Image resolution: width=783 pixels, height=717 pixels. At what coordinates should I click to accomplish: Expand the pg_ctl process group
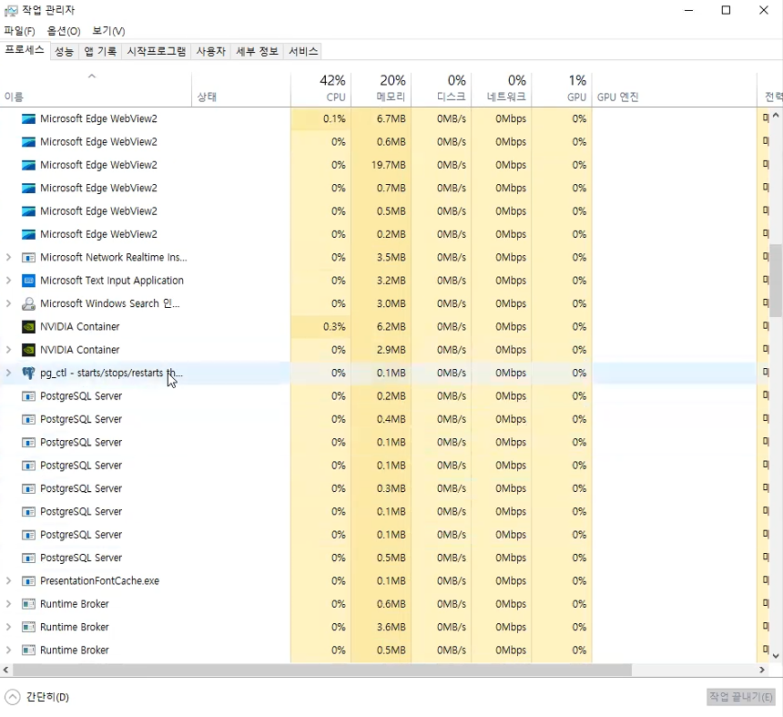tap(8, 373)
